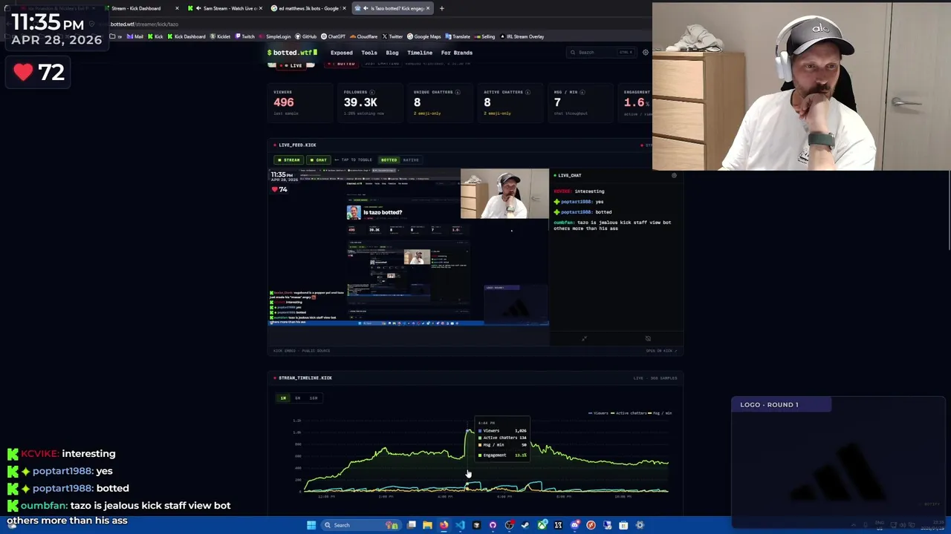The height and width of the screenshot is (534, 951).
Task: Select the BOTTED player option
Action: click(389, 159)
